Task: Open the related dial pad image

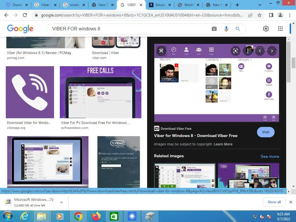Action: point(185,175)
